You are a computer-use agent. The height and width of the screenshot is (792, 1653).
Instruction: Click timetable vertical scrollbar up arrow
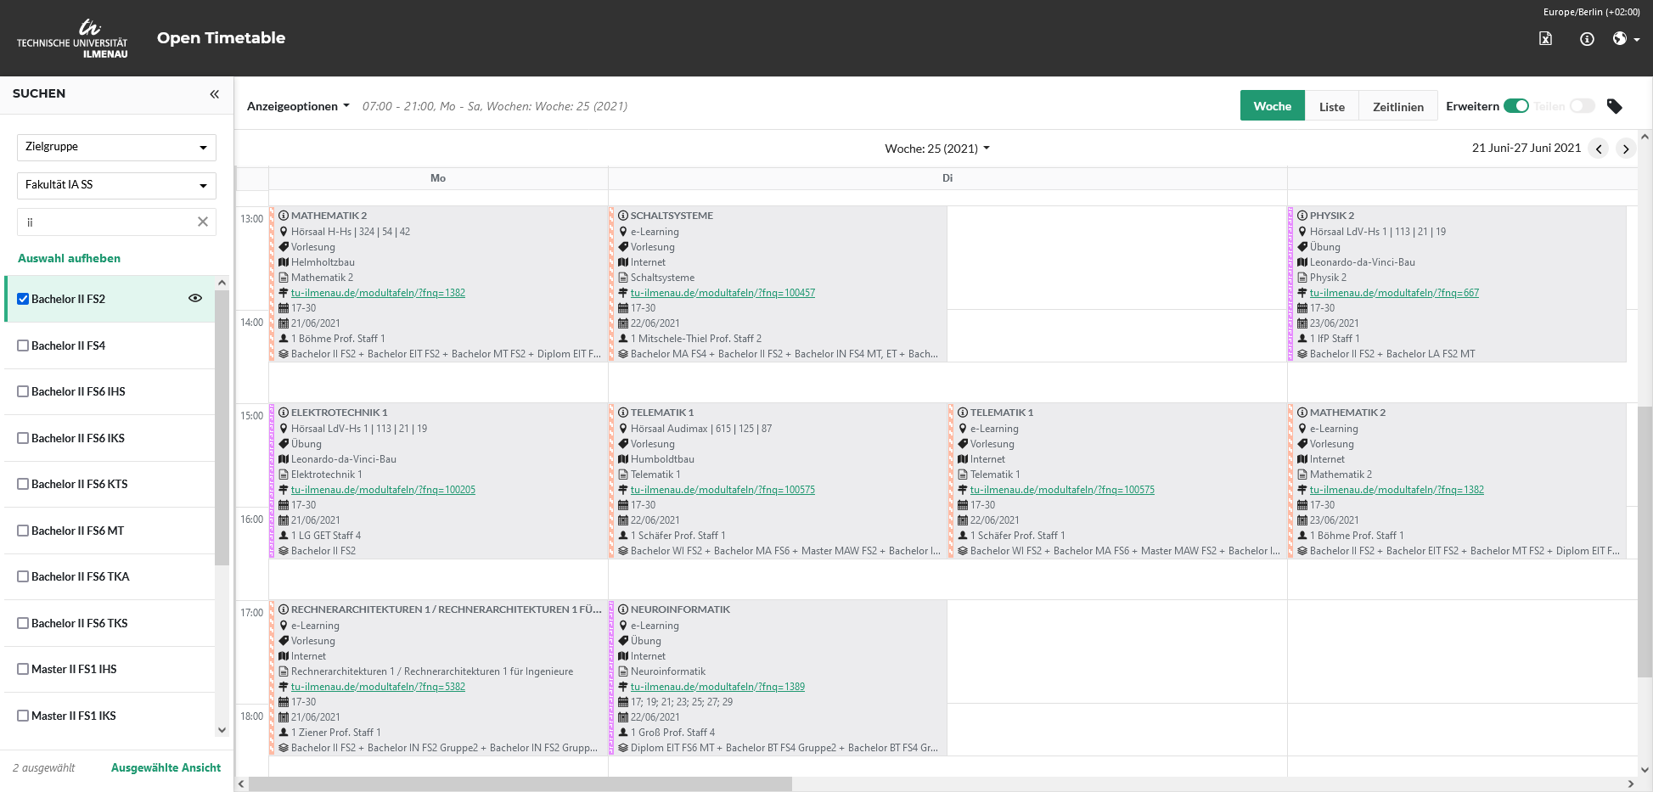coord(1645,137)
